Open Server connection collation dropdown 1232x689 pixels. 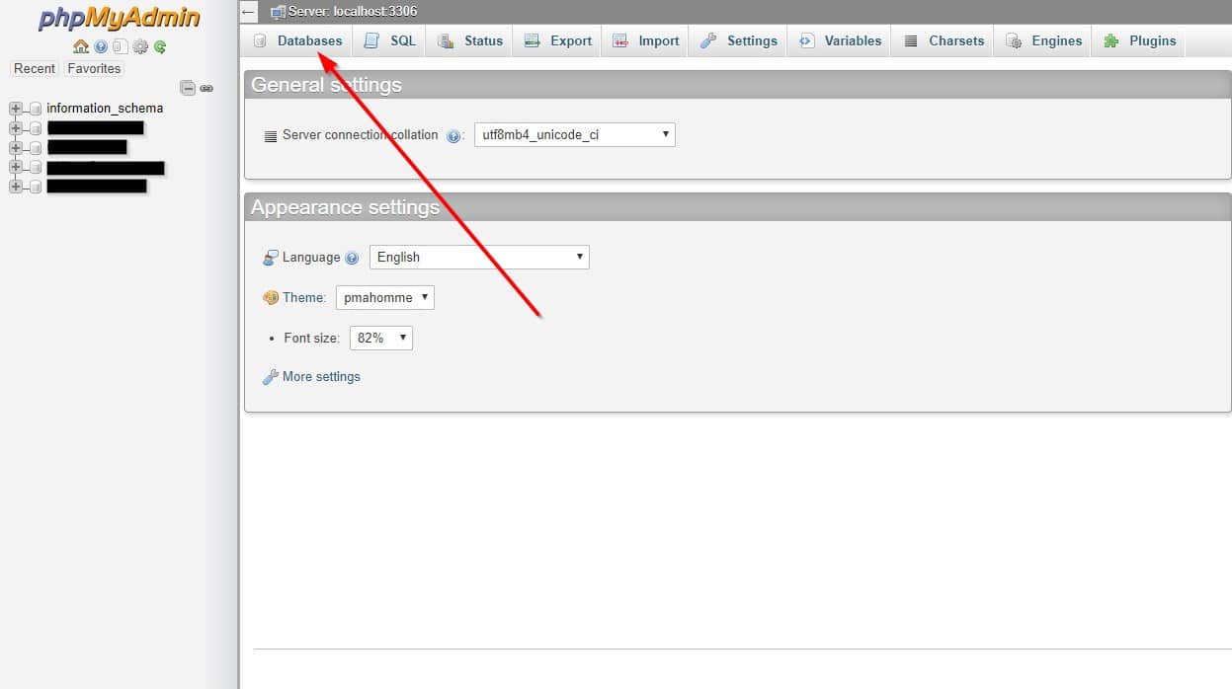point(574,135)
